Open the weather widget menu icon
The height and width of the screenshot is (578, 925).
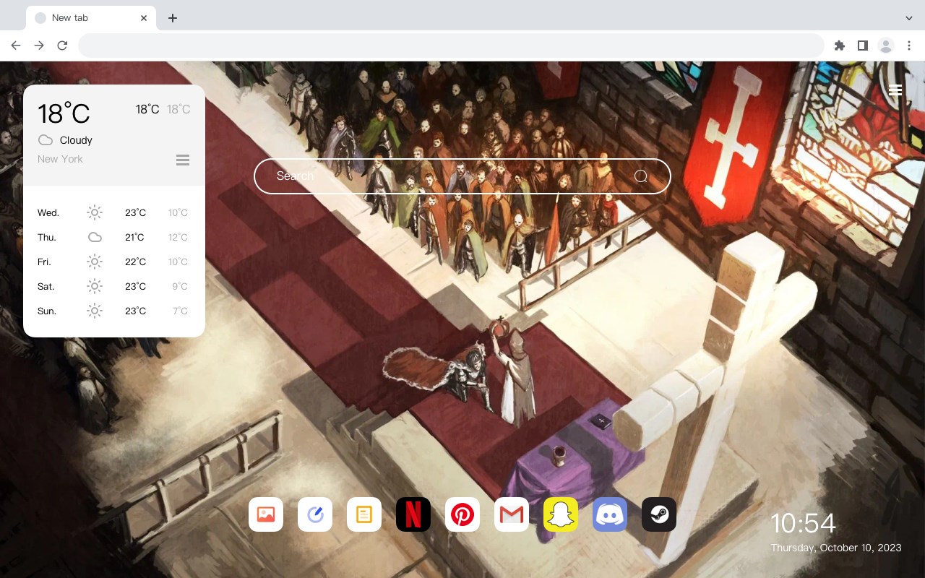coord(183,160)
